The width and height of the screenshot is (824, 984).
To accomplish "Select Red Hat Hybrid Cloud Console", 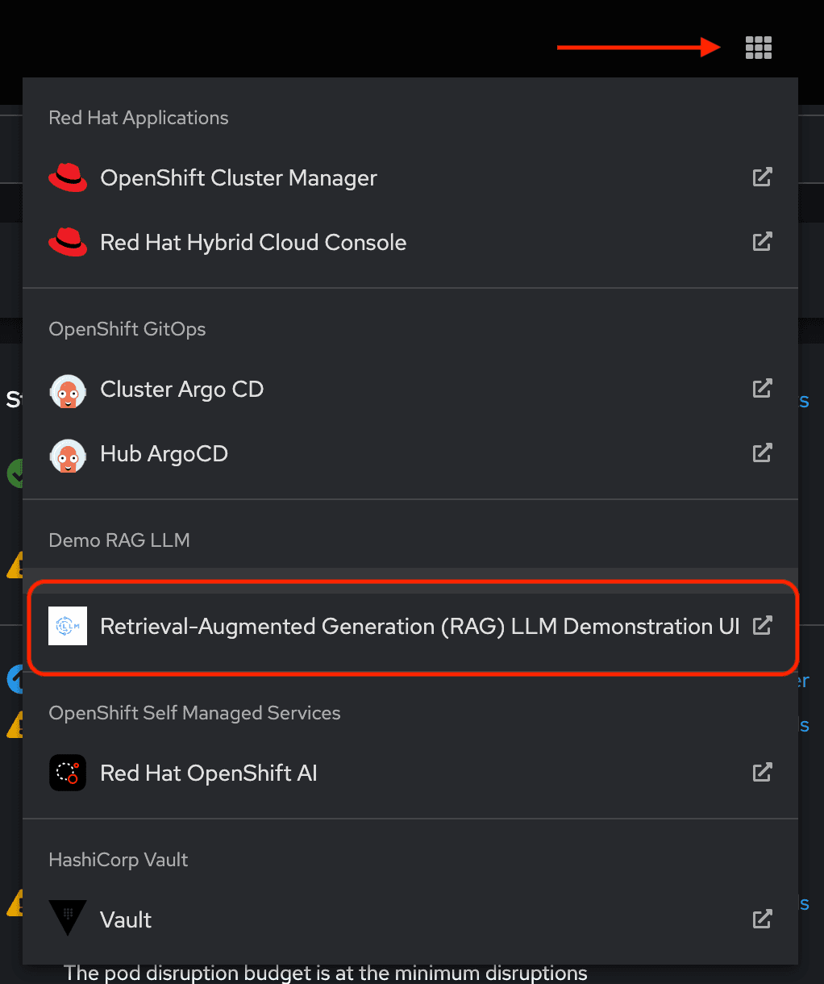I will pyautogui.click(x=253, y=243).
